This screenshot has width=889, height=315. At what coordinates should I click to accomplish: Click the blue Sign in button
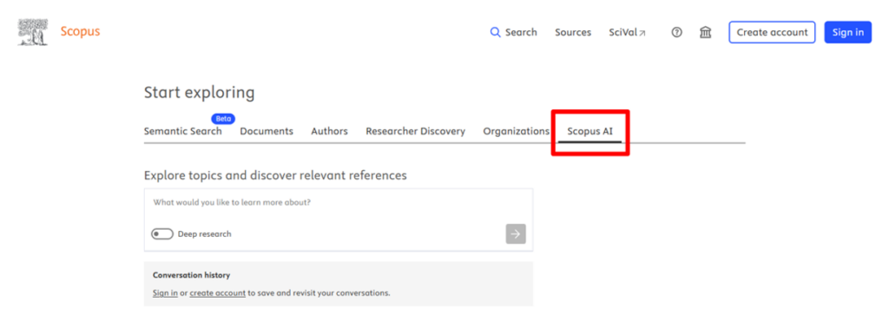pyautogui.click(x=847, y=32)
